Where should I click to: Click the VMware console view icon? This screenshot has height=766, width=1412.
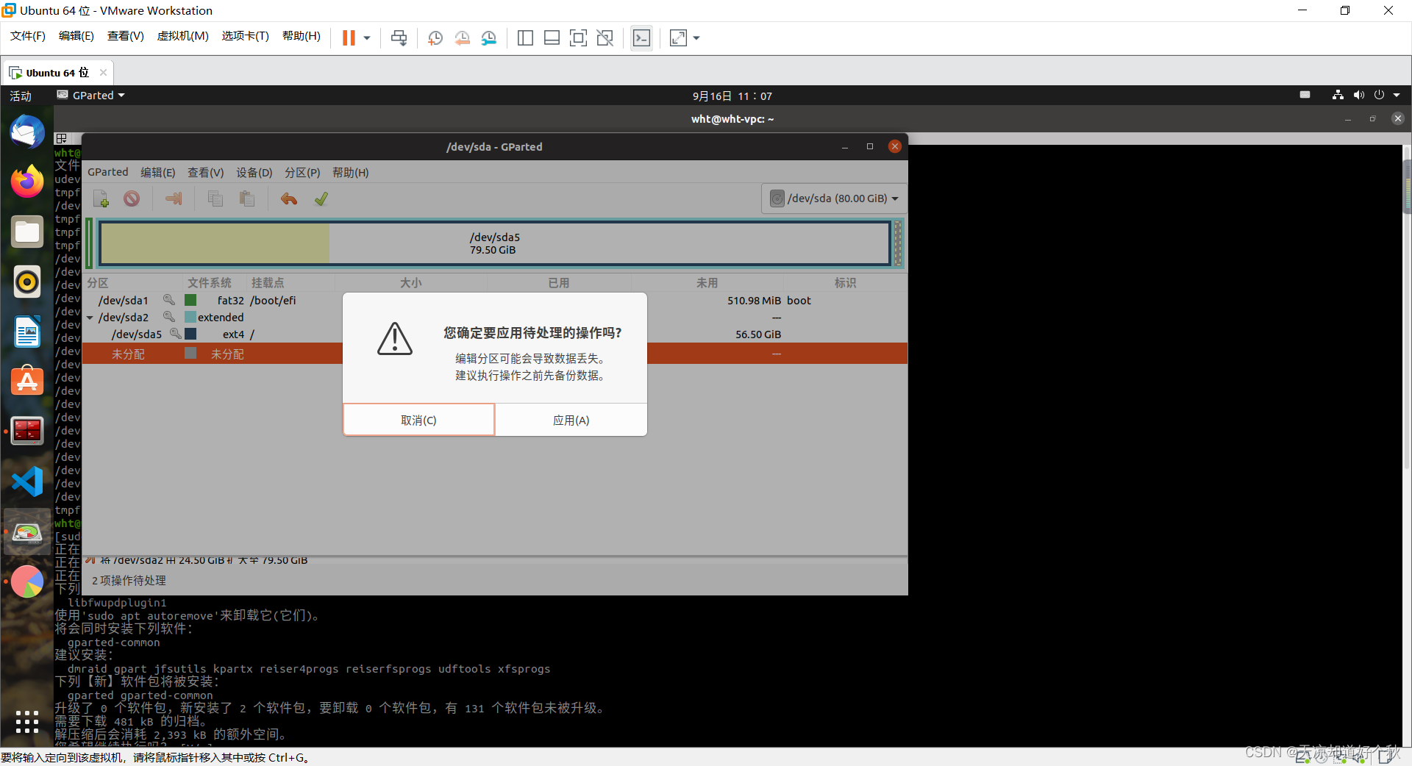[x=641, y=38]
